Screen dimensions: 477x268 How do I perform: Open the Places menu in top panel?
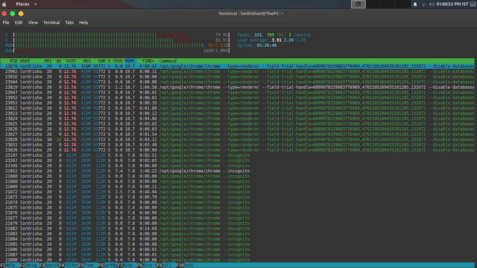pyautogui.click(x=27, y=4)
